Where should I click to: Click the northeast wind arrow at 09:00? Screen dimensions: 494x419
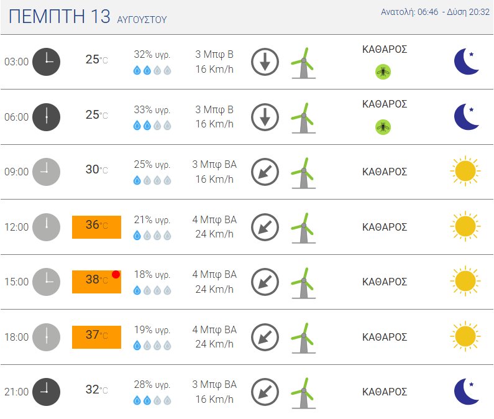click(265, 172)
